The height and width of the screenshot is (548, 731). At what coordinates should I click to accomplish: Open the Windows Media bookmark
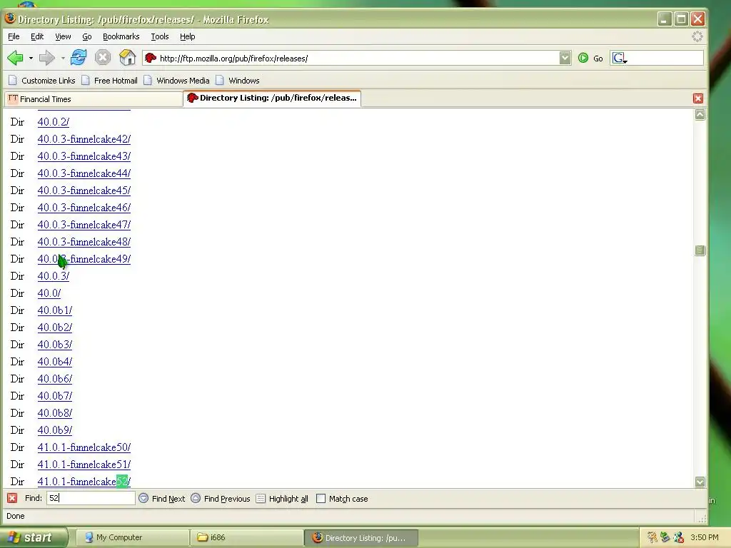[x=177, y=81]
